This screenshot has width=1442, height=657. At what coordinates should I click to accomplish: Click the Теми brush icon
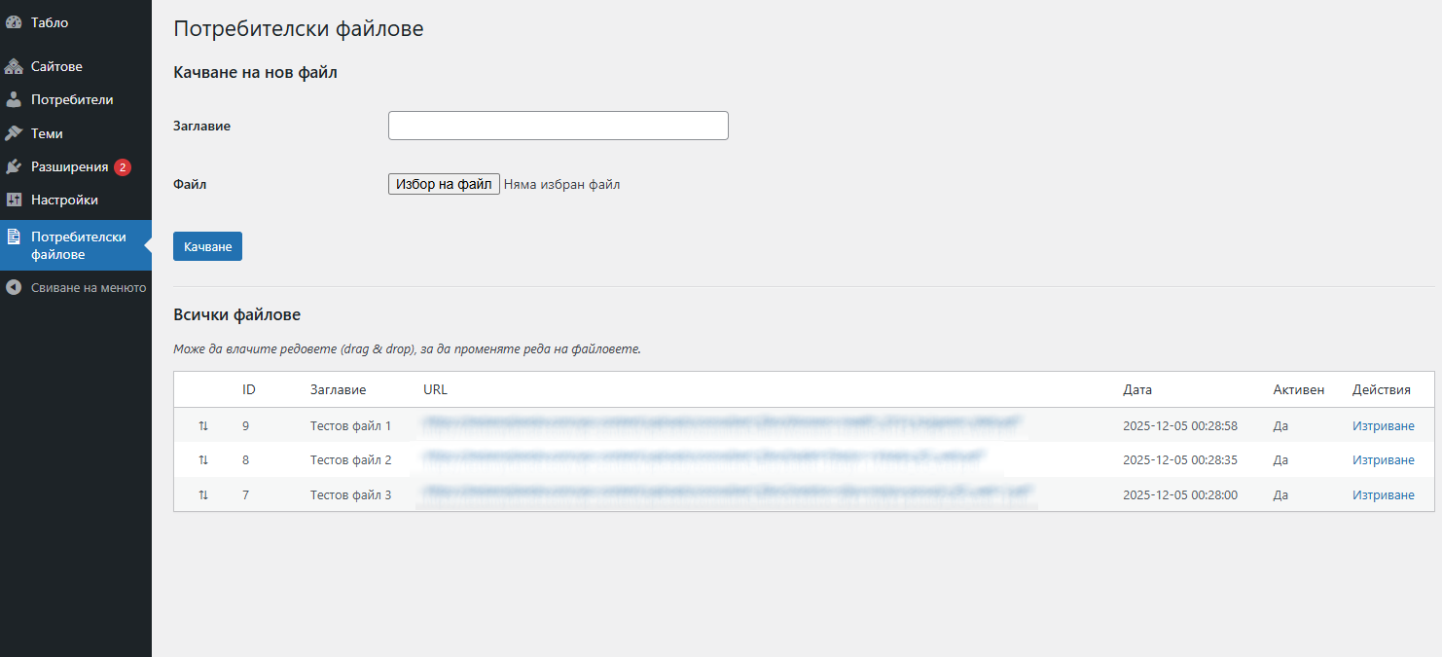[x=14, y=133]
